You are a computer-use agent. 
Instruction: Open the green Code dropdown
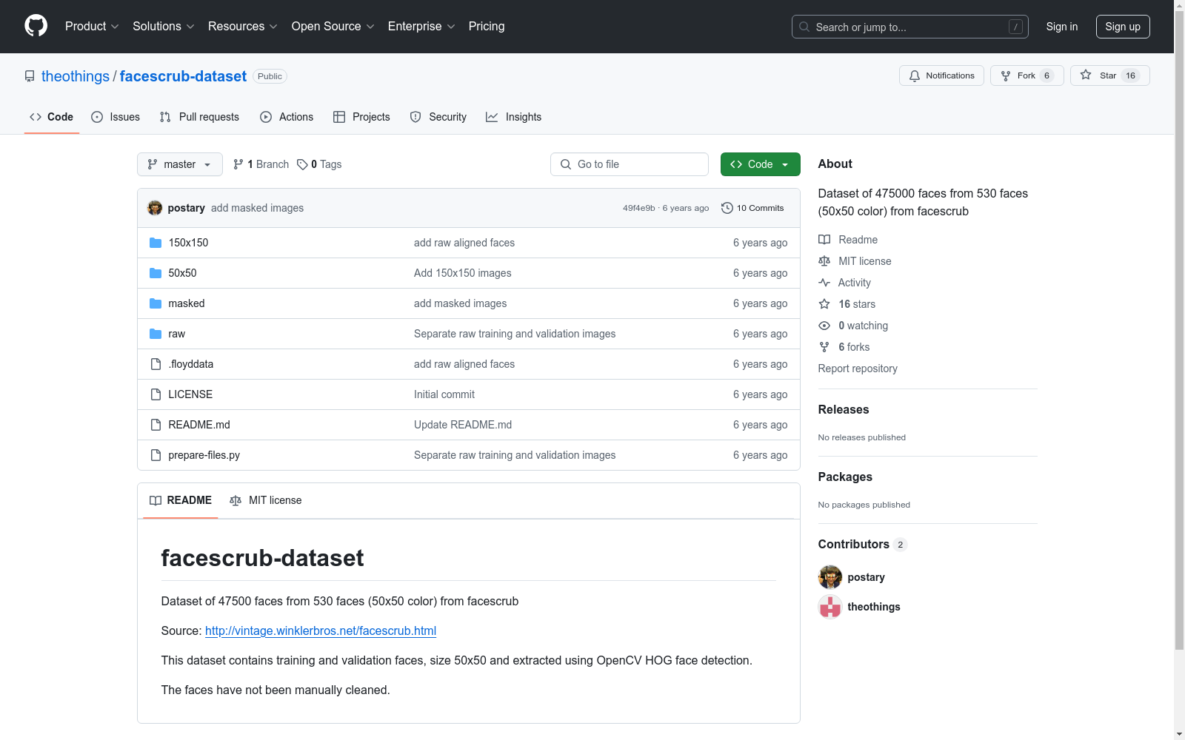pos(761,164)
